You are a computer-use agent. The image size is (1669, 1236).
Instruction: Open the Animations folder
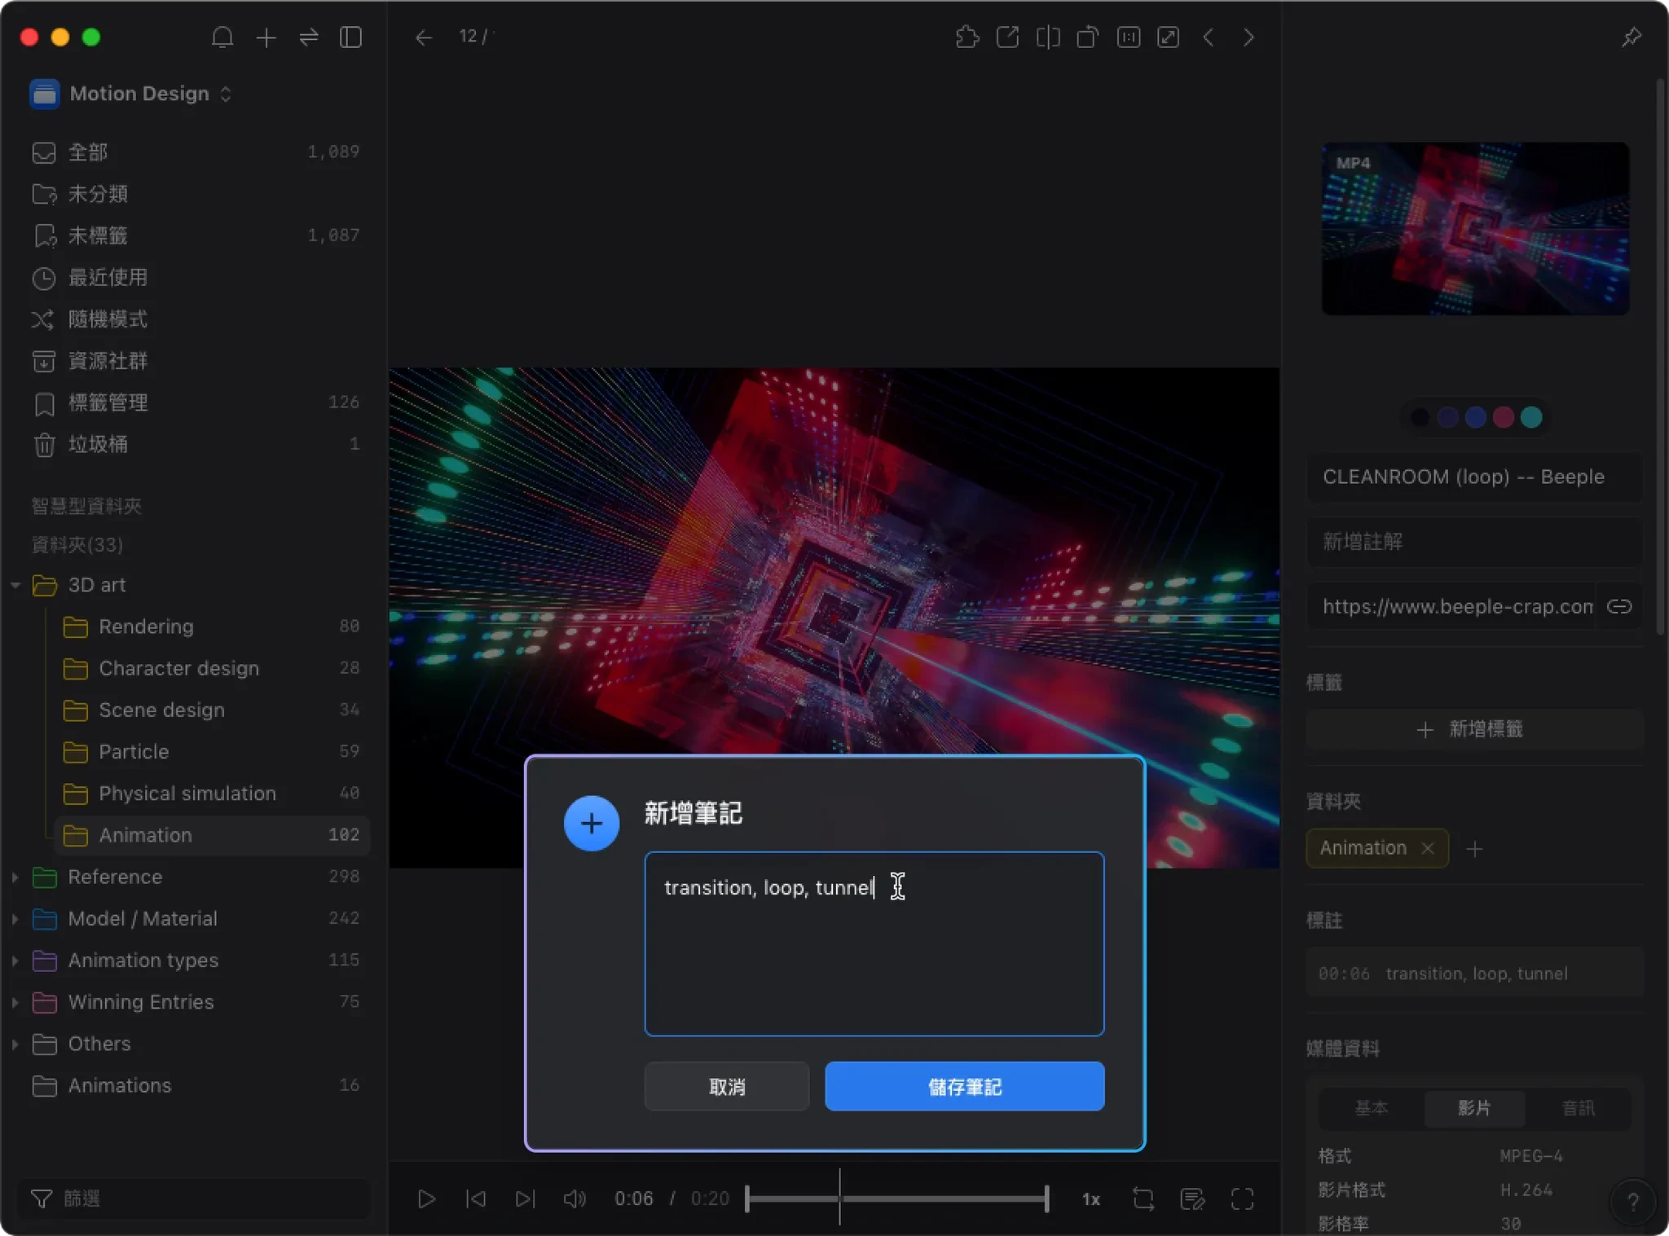[x=196, y=1085]
